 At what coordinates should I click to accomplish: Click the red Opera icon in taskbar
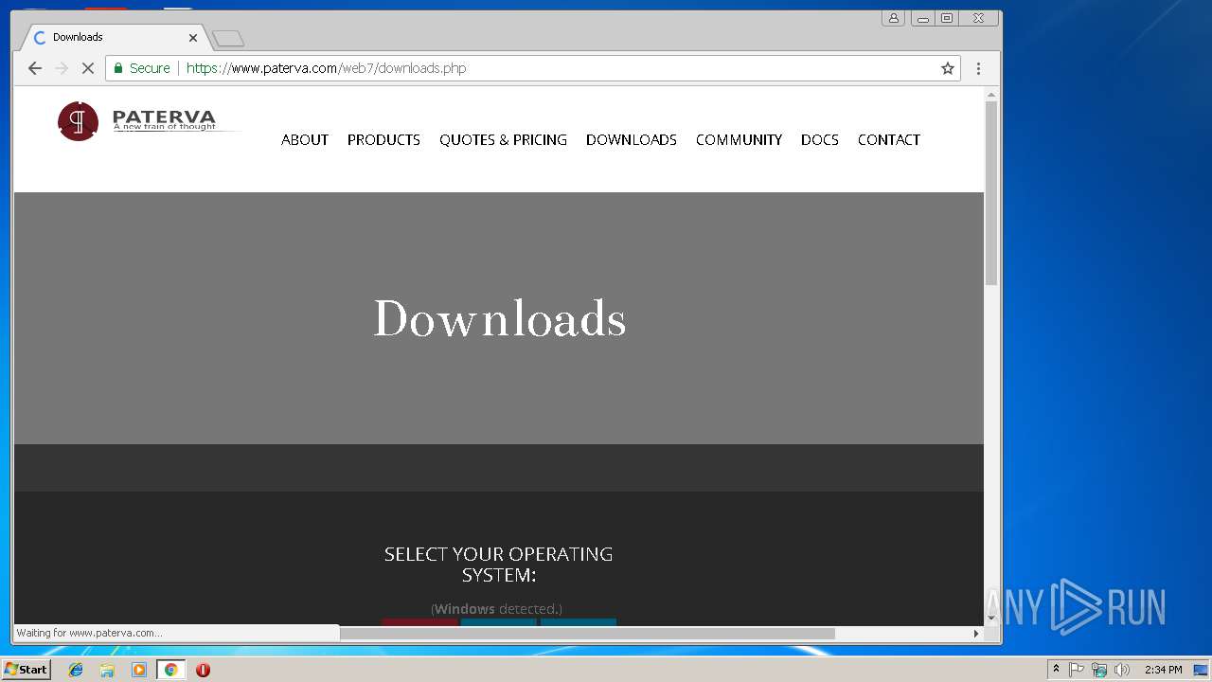click(203, 670)
